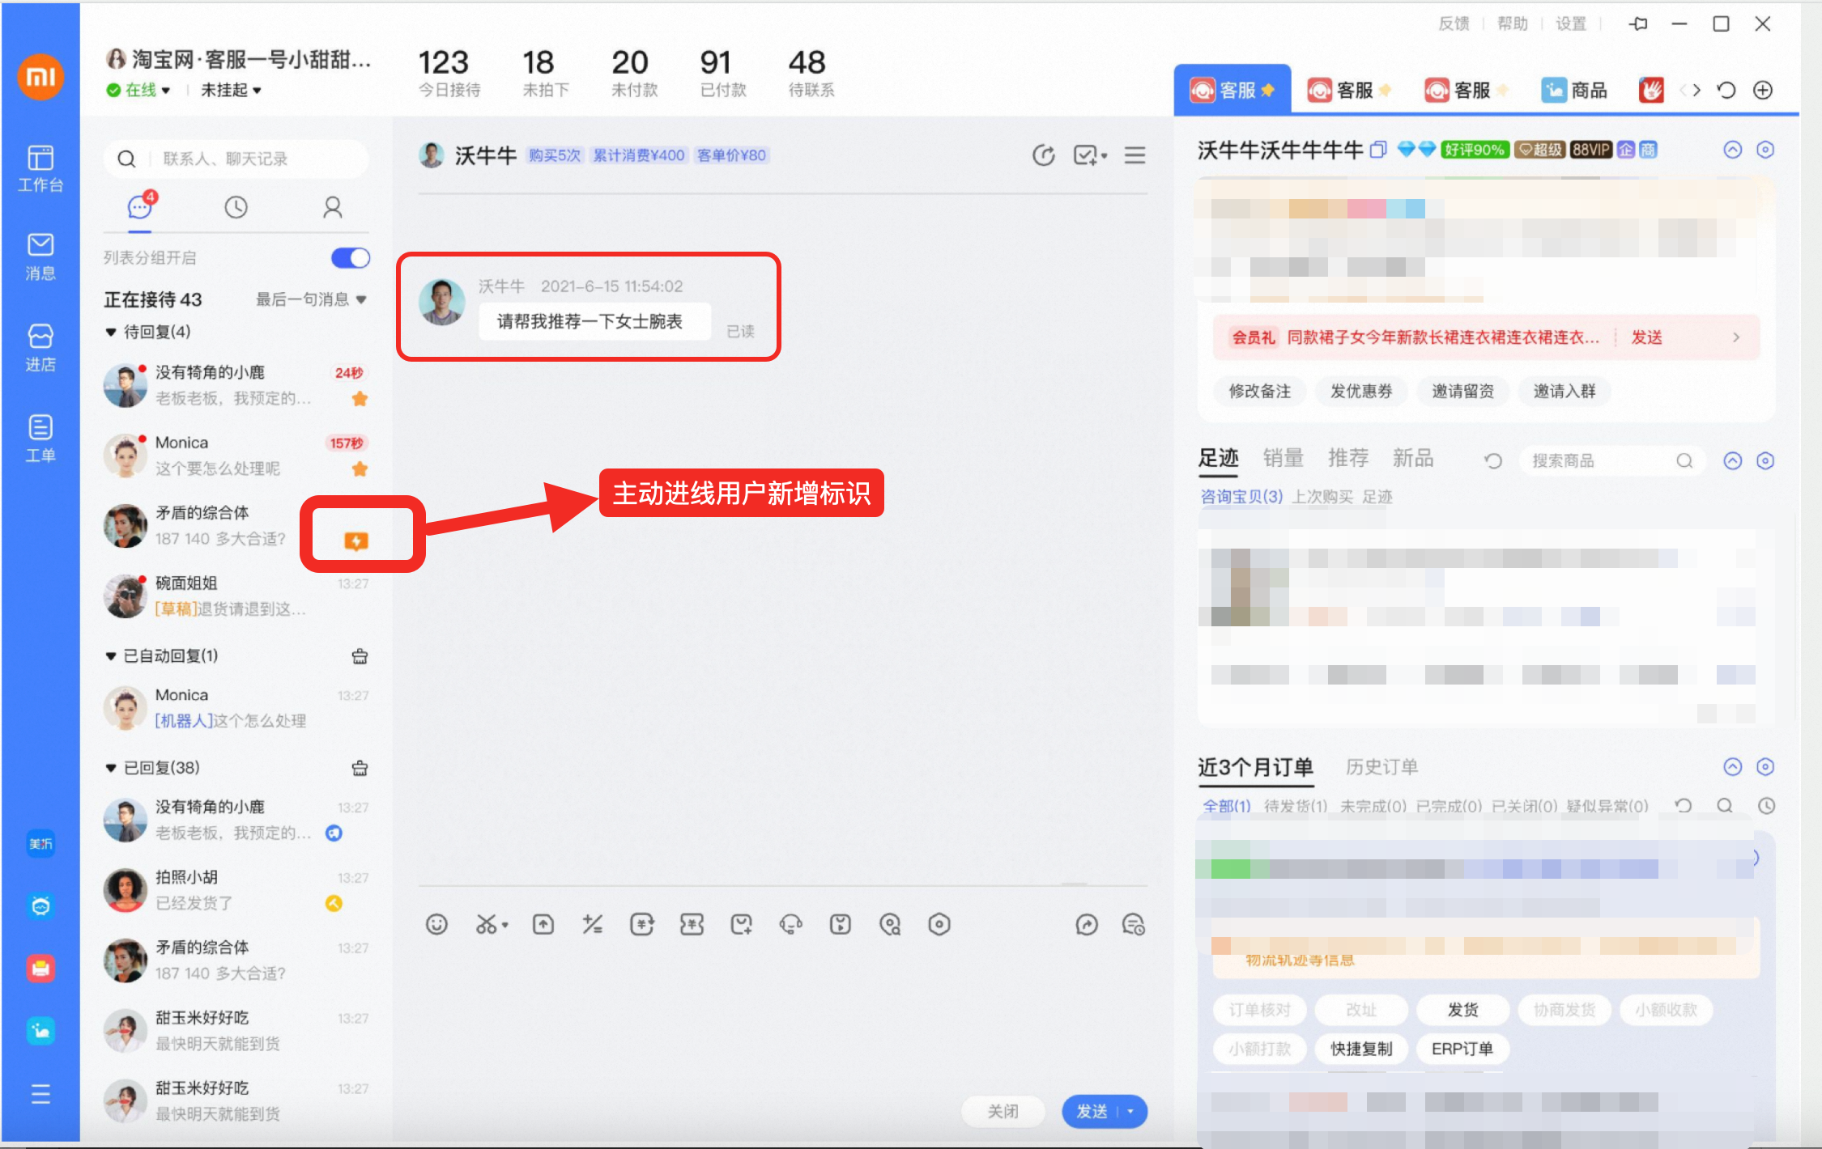Click the 发优惠券 button

[x=1361, y=391]
